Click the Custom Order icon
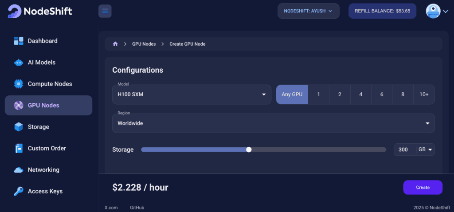 (19, 148)
